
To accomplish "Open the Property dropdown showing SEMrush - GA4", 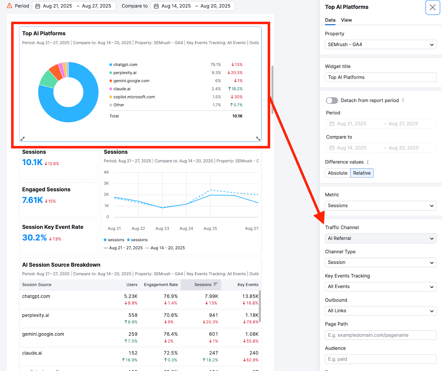I will [381, 44].
